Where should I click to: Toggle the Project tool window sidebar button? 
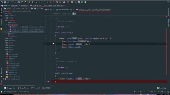click(x=1, y=12)
